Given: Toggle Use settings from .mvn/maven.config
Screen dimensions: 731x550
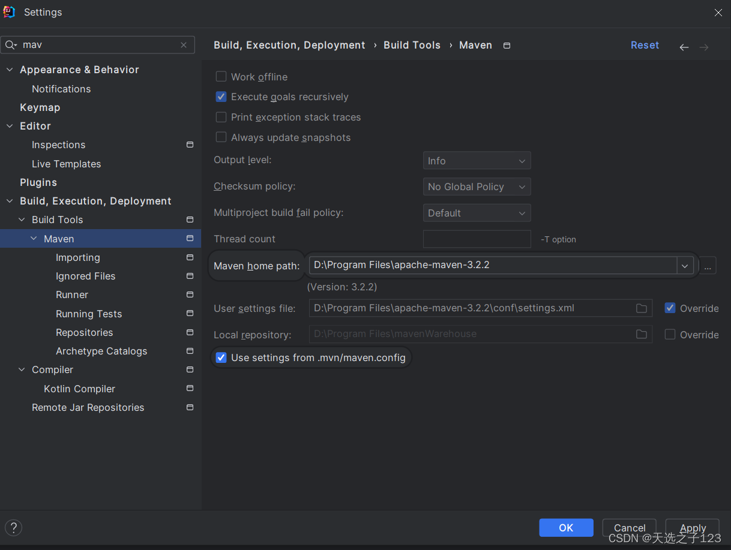Looking at the screenshot, I should [221, 357].
